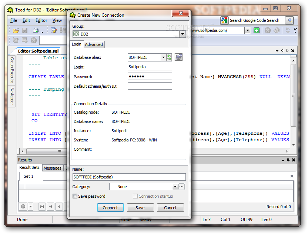Click the execute statement icon in second toolbar
This screenshot has width=308, height=234.
click(x=25, y=40)
